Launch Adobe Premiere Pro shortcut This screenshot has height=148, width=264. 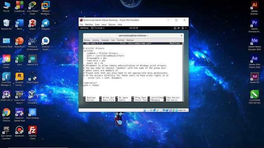point(255,25)
